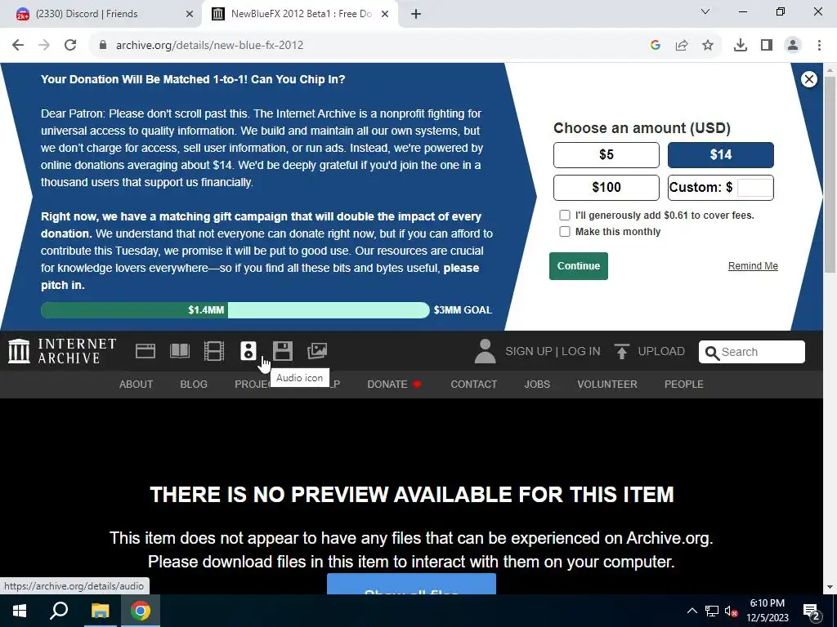Click the Archive Search box
Viewport: 837px width, 627px height.
(x=752, y=352)
